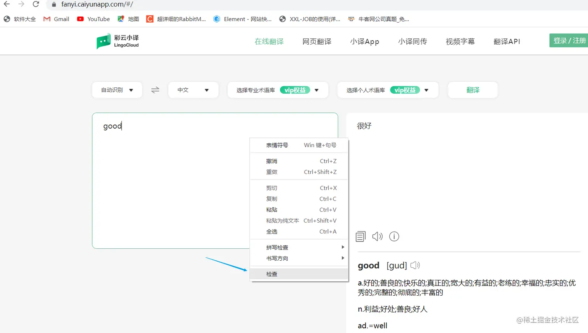Click the browser back arrow

click(7, 4)
